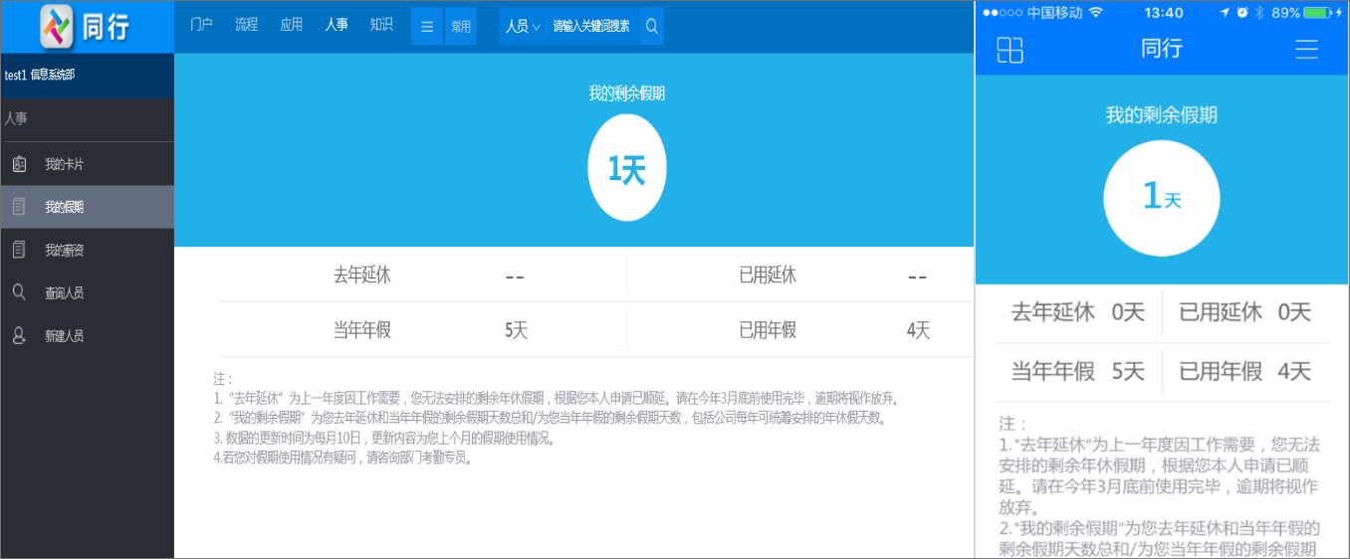The width and height of the screenshot is (1350, 559).
Task: Click the 请输入关键词搜索 search field
Action: point(591,27)
